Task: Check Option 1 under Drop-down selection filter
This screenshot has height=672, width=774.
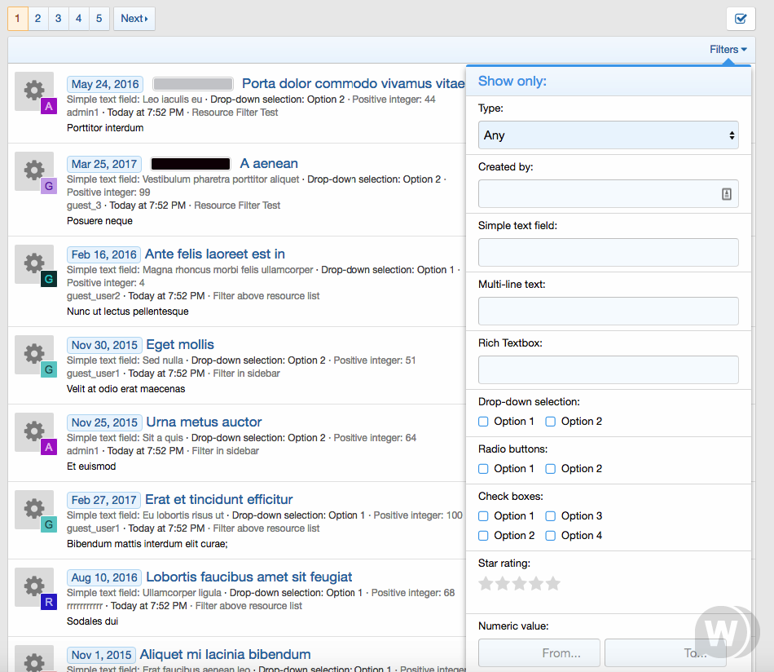Action: [x=485, y=422]
